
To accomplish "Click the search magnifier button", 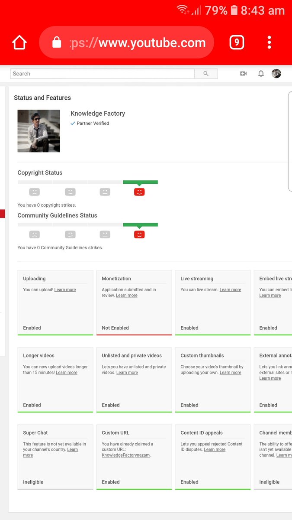I will pos(206,74).
